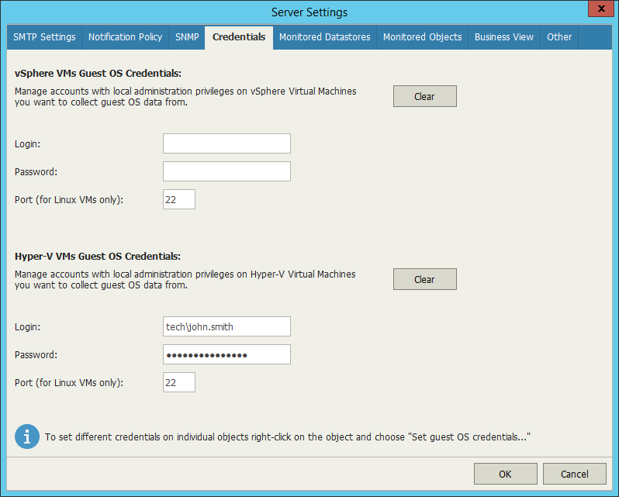Cancel the Server Settings dialog

[x=574, y=474]
